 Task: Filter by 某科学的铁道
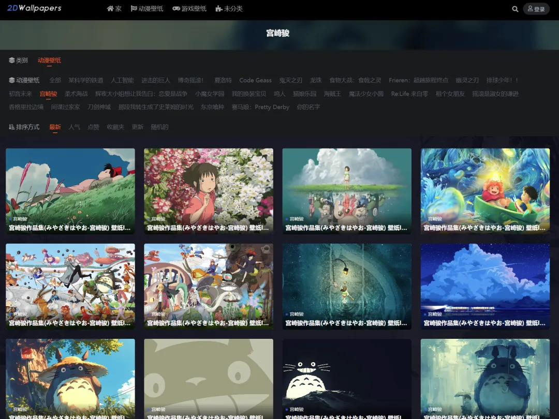pyautogui.click(x=85, y=80)
